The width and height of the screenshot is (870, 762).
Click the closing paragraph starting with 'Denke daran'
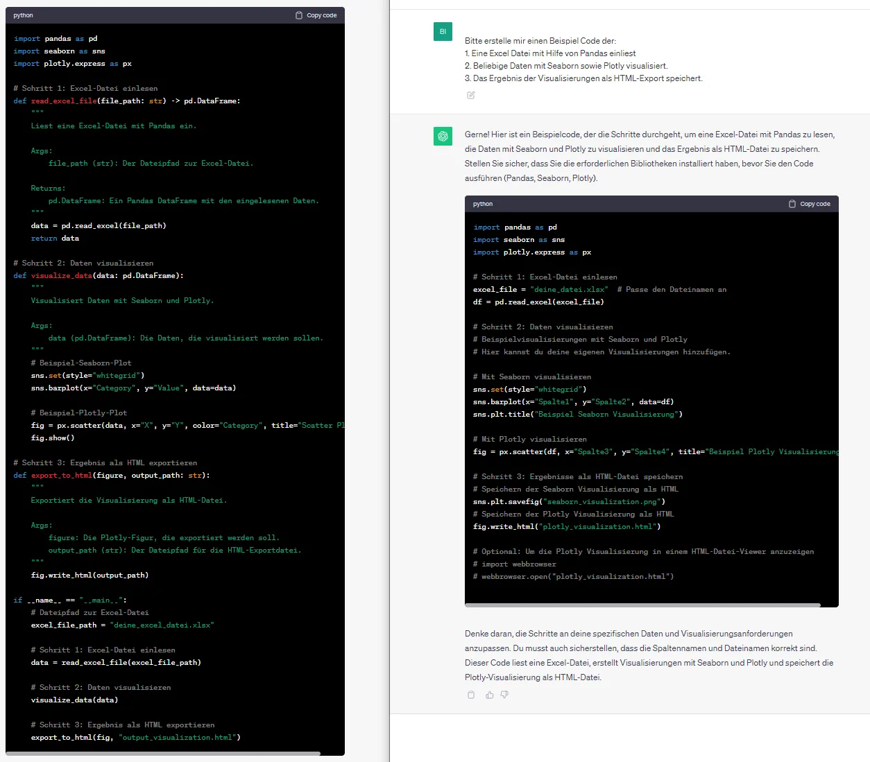pos(649,655)
